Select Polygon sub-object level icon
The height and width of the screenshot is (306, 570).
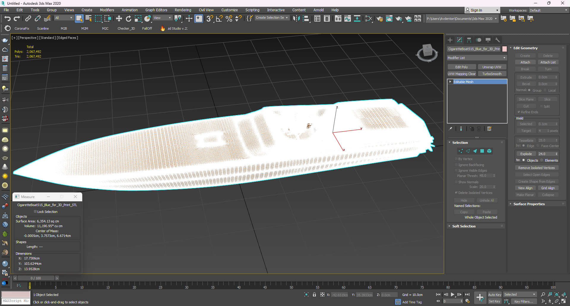[482, 151]
